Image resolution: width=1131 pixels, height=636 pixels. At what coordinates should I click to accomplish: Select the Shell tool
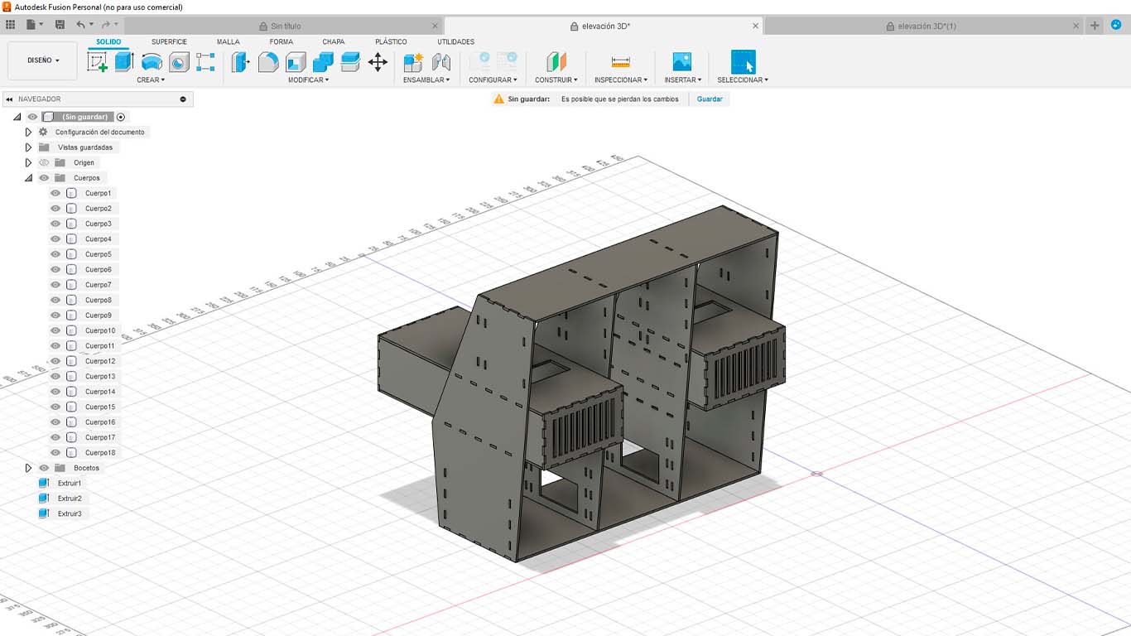point(296,62)
